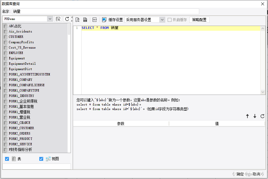Select the FORM1_基本信息 table
268x179 pixels.
[x=21, y=107]
